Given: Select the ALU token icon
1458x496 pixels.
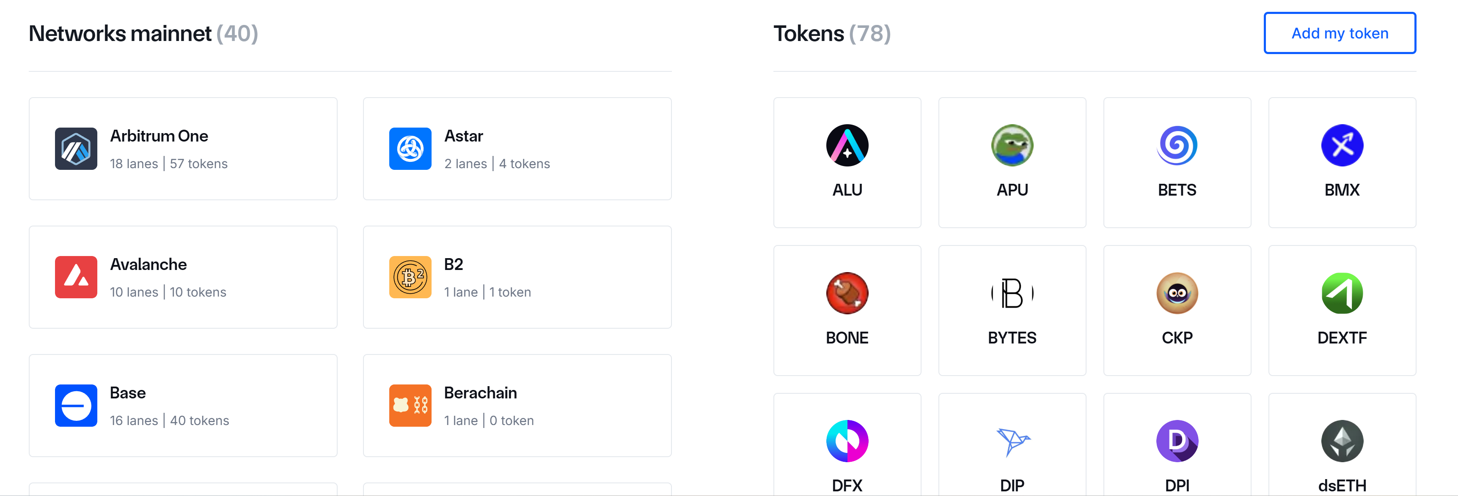Looking at the screenshot, I should pos(847,145).
